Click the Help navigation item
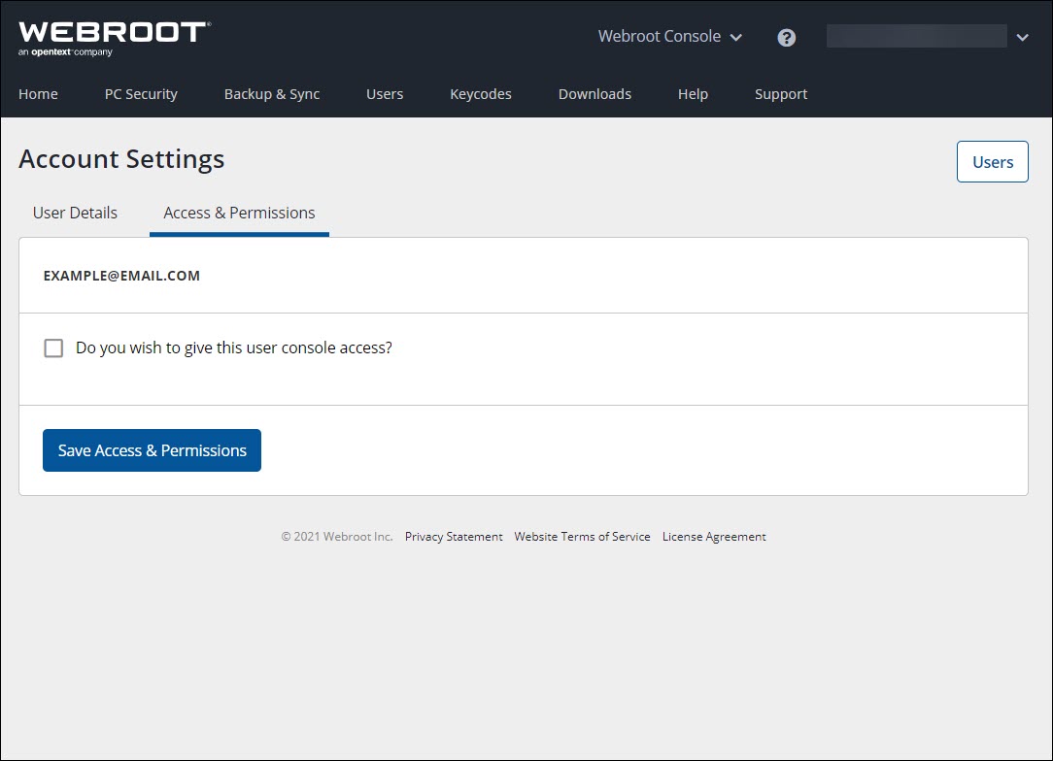The height and width of the screenshot is (761, 1053). point(693,94)
